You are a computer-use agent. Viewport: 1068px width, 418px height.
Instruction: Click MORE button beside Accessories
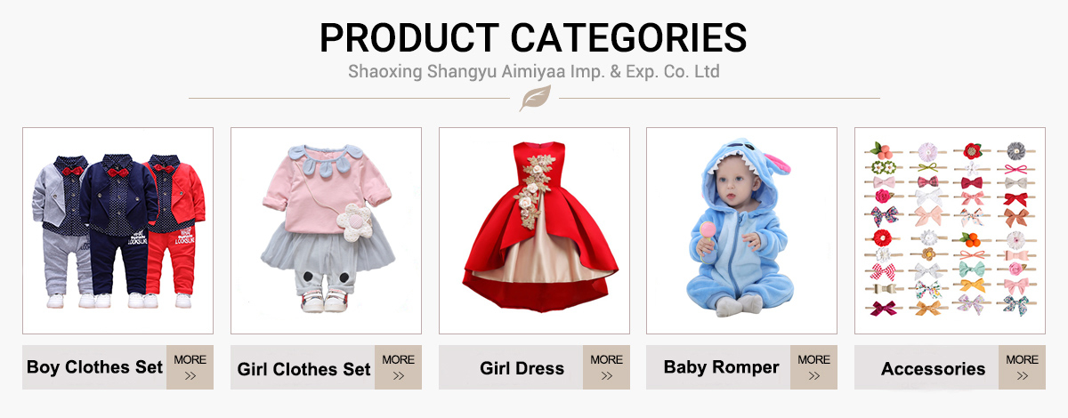1022,367
